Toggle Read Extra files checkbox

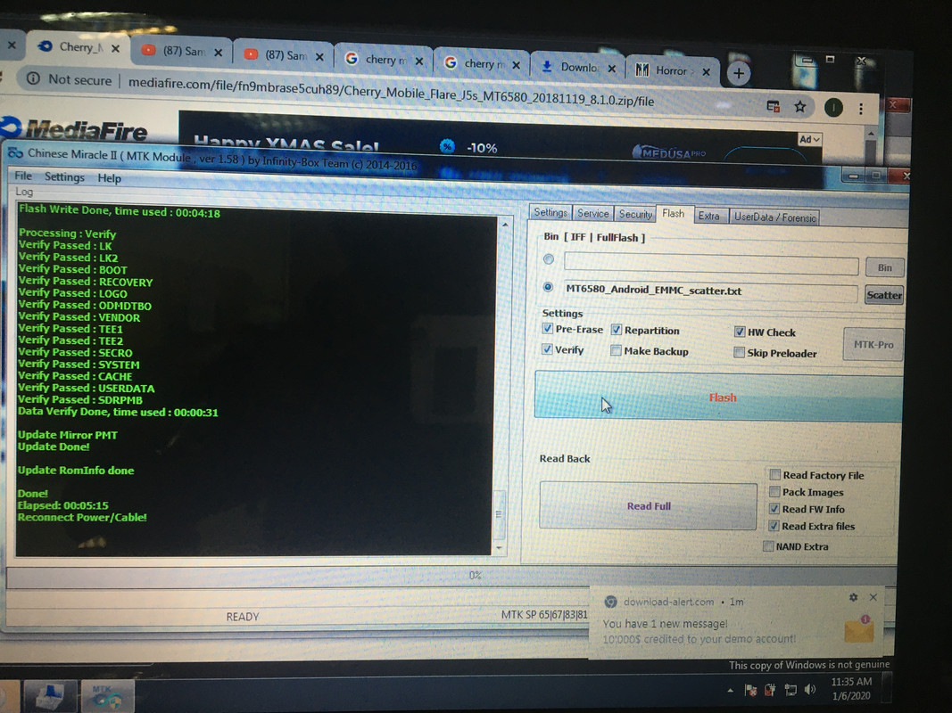[774, 525]
